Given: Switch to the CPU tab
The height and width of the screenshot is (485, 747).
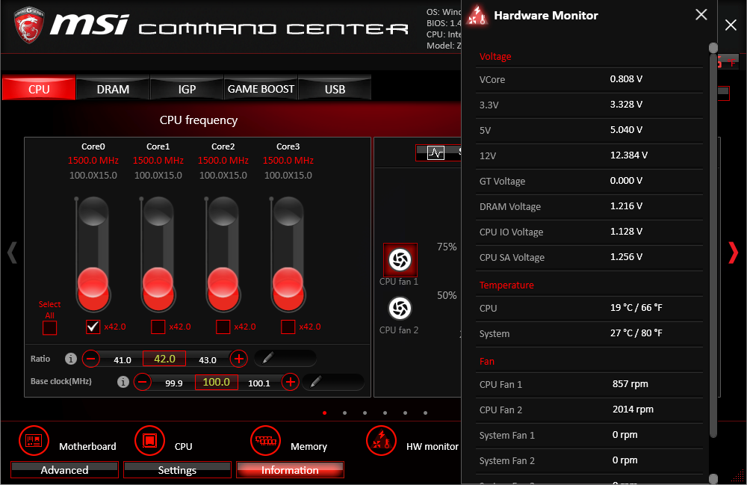Looking at the screenshot, I should coord(39,89).
